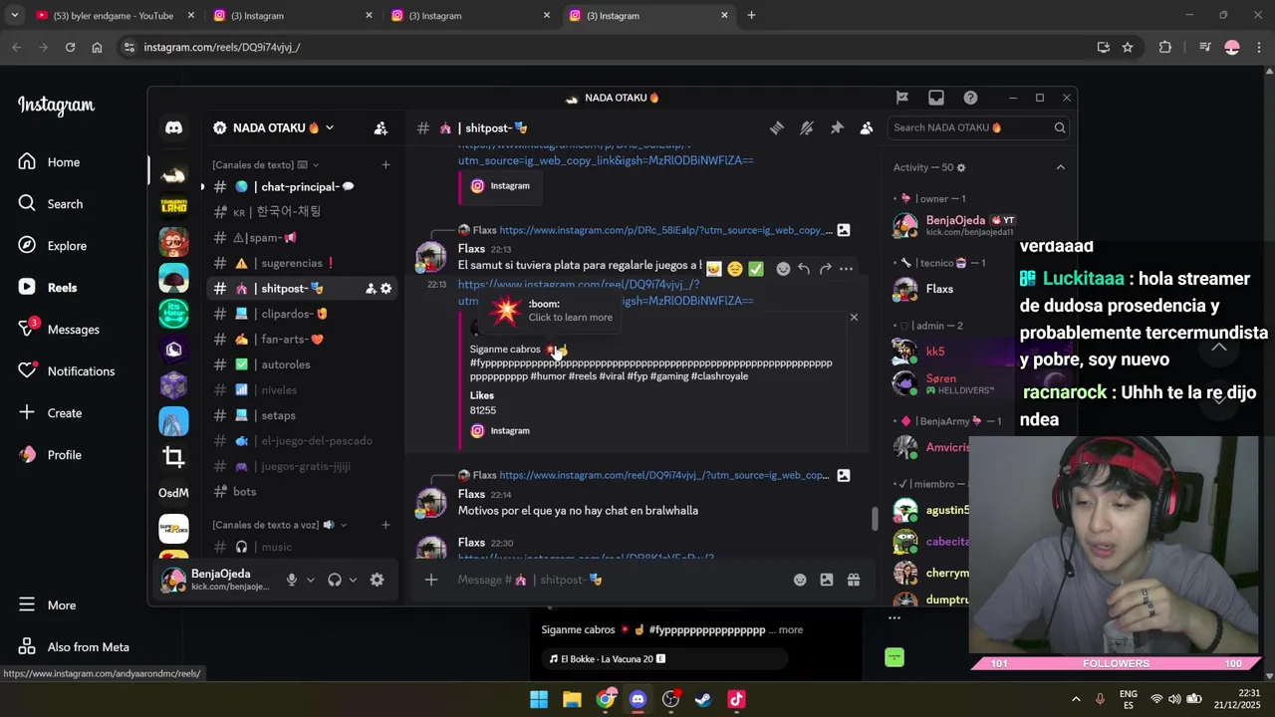Open Chrome tab search dropdown arrow
1275x717 pixels.
tap(15, 15)
